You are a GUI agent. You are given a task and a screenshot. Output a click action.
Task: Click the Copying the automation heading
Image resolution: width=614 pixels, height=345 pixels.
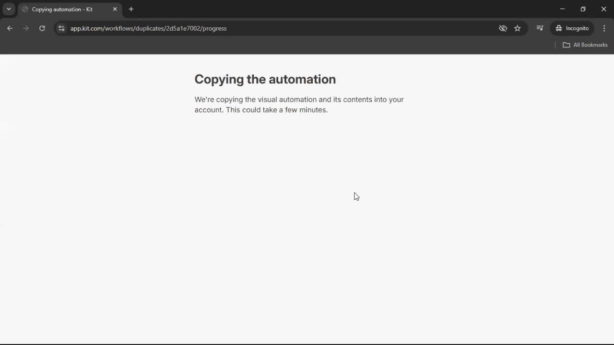265,79
